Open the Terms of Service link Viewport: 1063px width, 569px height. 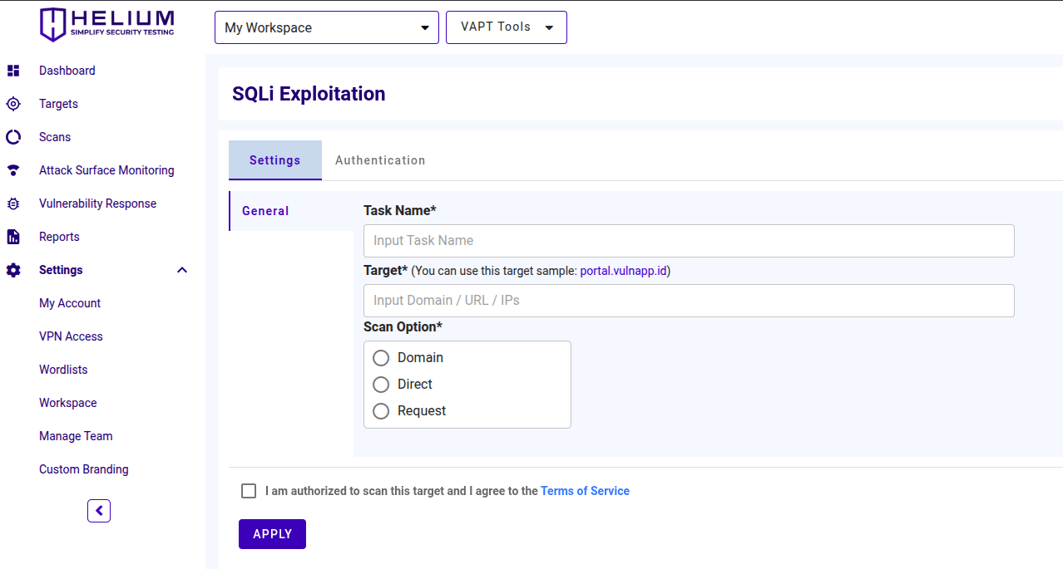pos(585,490)
